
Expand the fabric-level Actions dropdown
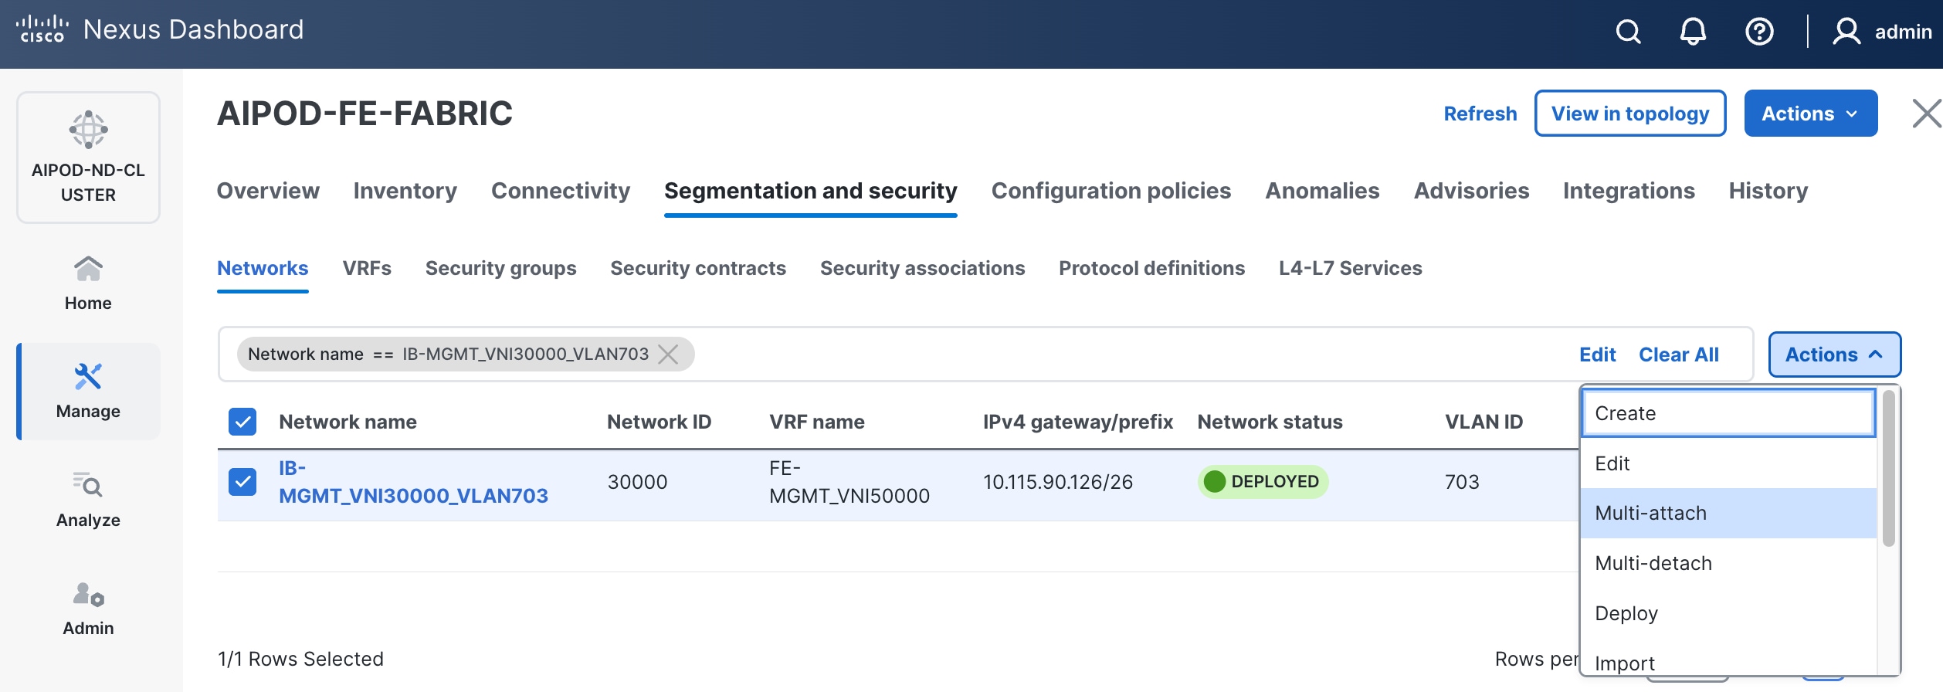pos(1810,114)
